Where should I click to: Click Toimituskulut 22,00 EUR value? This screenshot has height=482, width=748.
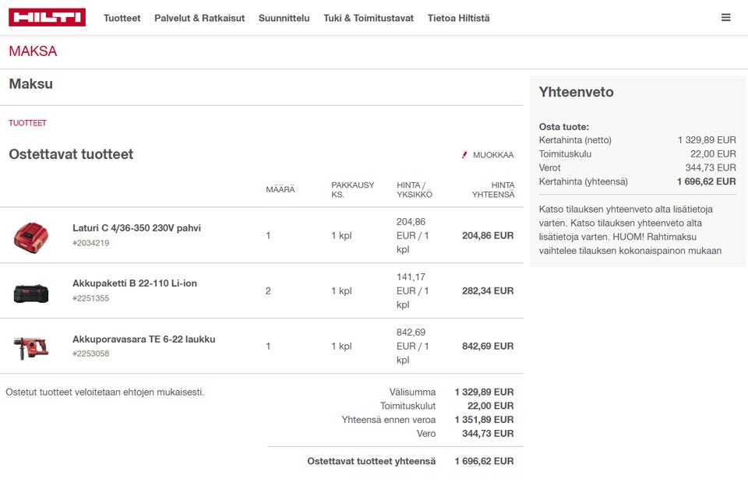coord(490,406)
